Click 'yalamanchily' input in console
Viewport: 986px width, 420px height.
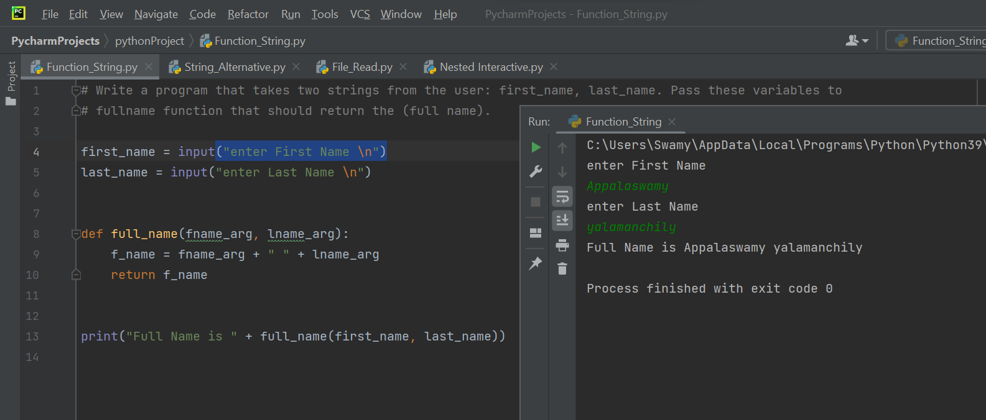coord(631,227)
